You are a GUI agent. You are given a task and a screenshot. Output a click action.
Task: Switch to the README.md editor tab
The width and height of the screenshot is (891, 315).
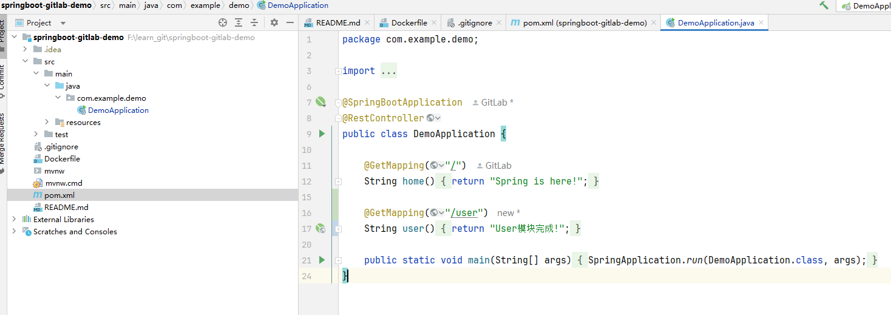[337, 22]
